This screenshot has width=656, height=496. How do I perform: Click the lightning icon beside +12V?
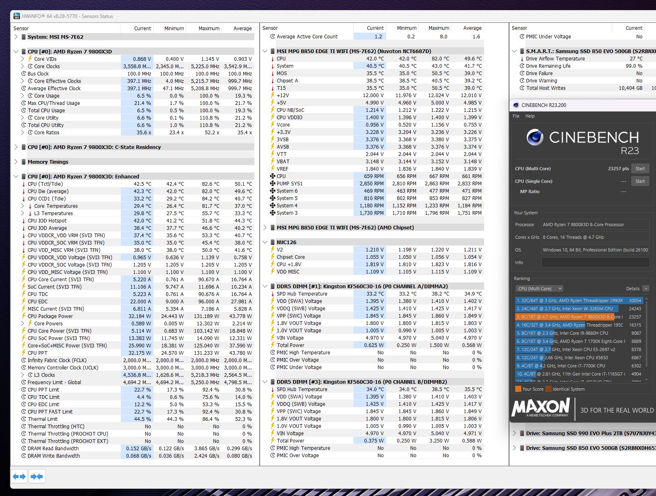(273, 95)
